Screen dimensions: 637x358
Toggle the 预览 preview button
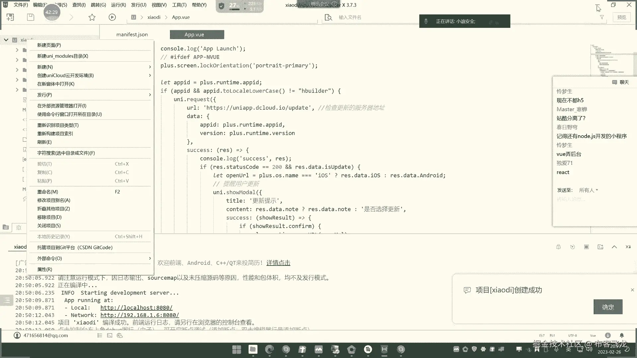[x=621, y=17]
